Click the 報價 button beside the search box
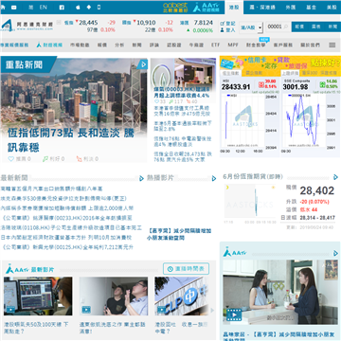 299,27
